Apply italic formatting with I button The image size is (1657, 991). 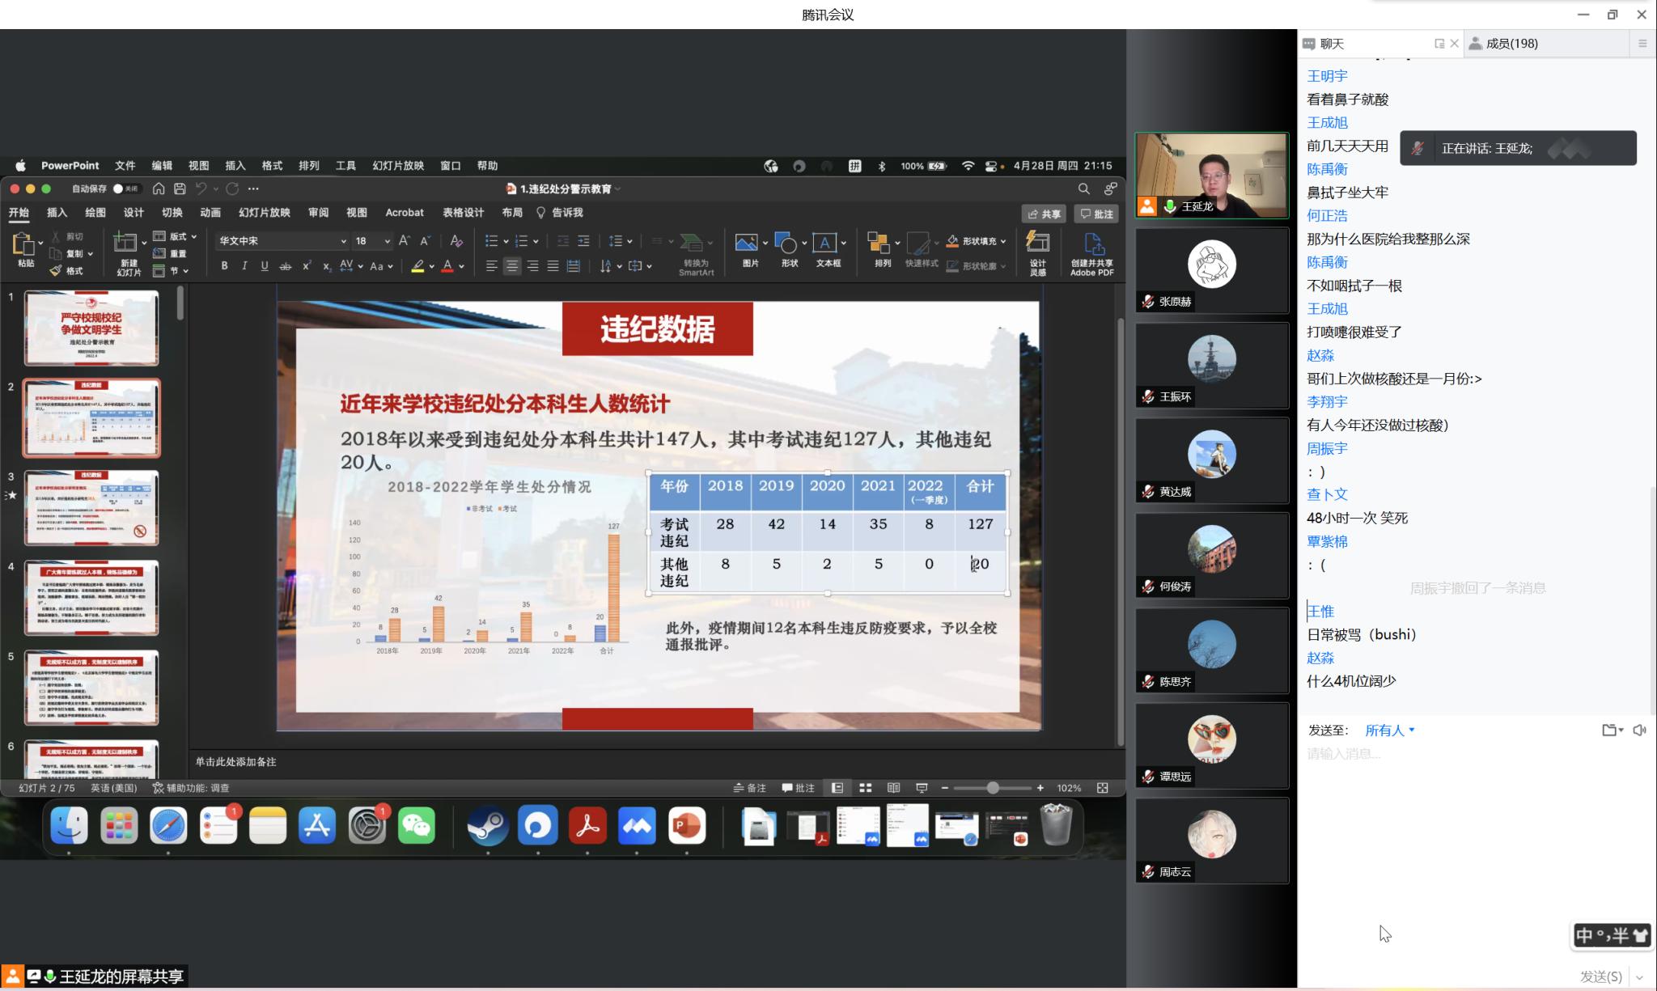point(244,265)
